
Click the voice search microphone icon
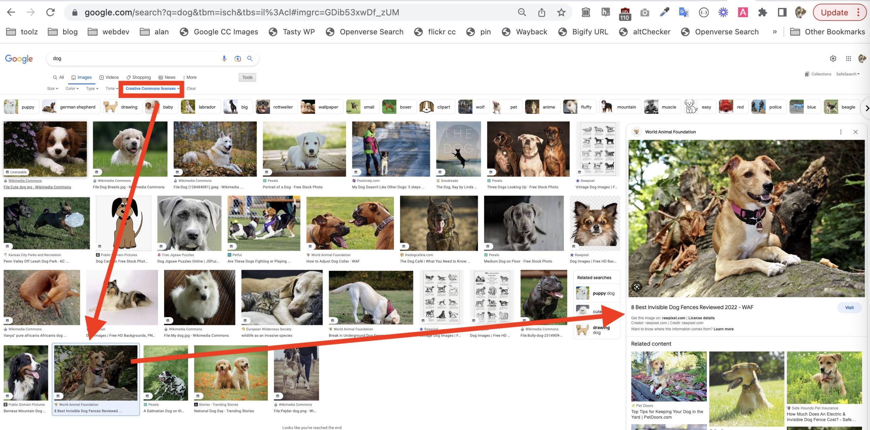click(224, 58)
